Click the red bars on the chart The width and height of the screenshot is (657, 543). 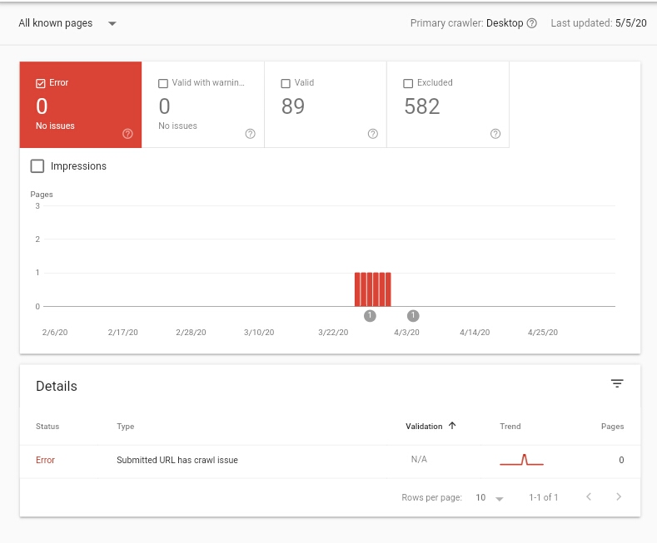(372, 289)
